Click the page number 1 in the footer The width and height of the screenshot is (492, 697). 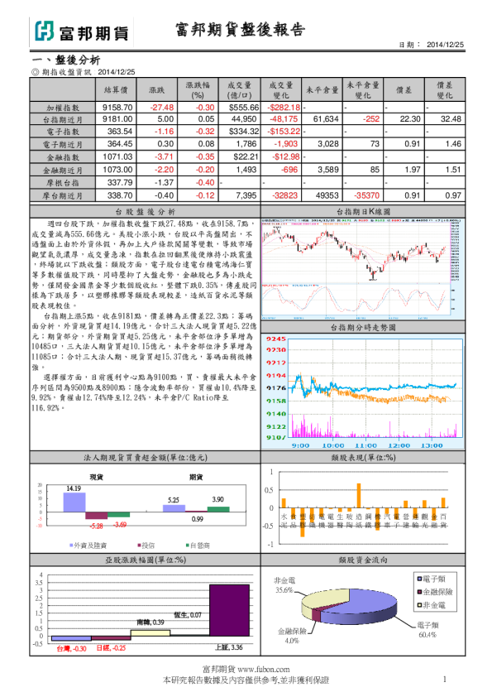(x=445, y=679)
